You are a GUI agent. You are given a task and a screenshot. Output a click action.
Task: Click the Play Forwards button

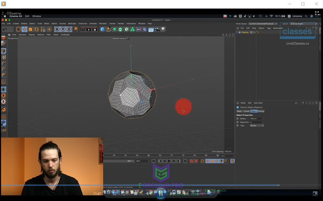click(169, 161)
